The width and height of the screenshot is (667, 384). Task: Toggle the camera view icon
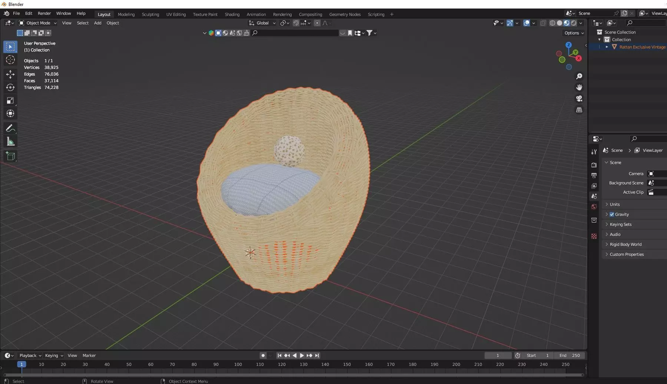click(579, 98)
